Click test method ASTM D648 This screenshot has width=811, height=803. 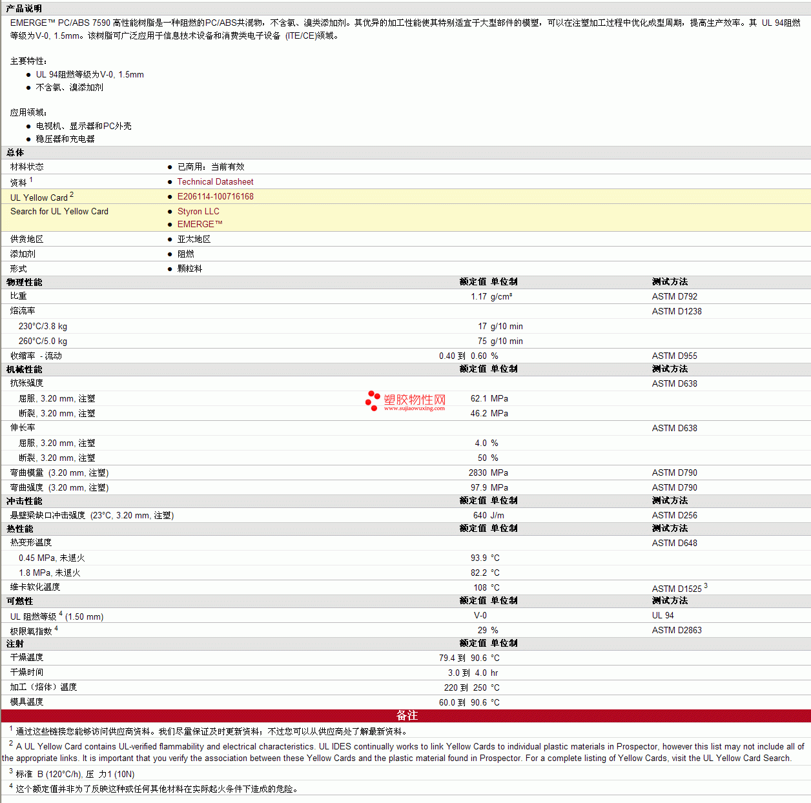tap(674, 544)
